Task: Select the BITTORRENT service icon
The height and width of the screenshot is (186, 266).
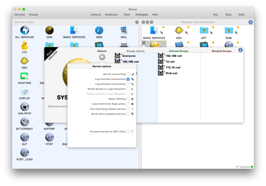Action: click(x=24, y=122)
